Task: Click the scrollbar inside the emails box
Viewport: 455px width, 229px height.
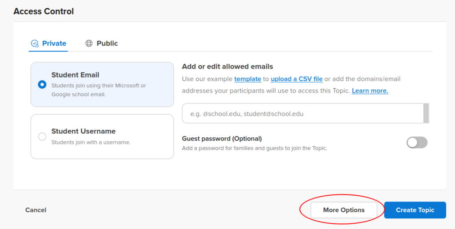Action: [426, 113]
